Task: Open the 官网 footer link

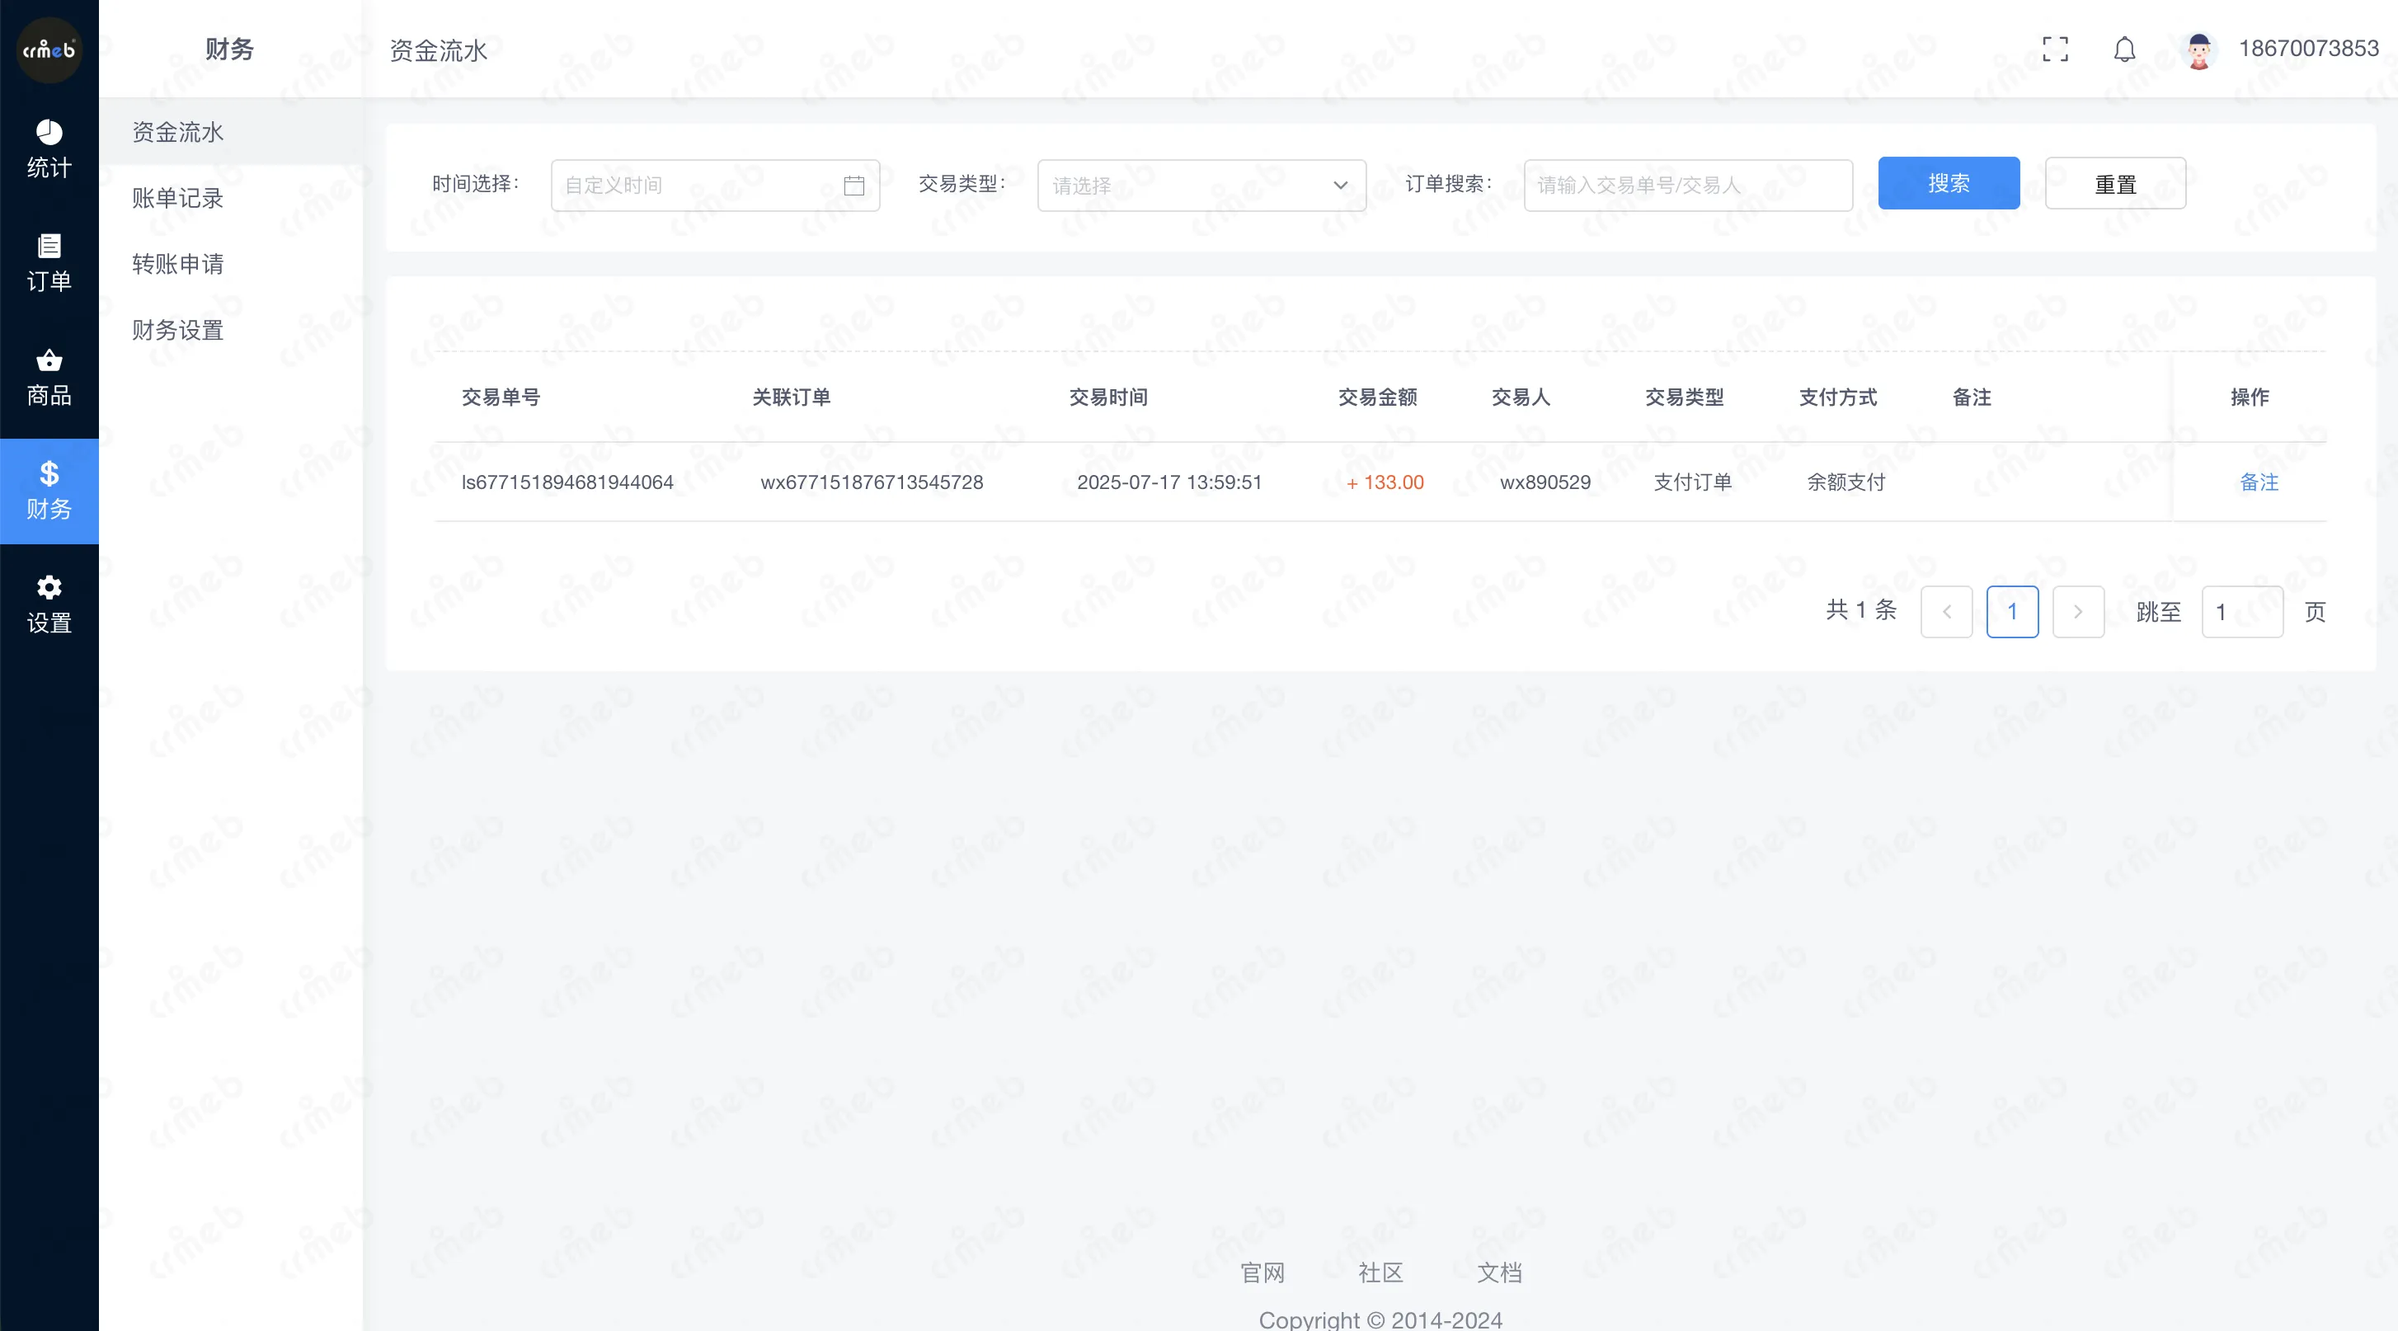Action: pyautogui.click(x=1262, y=1272)
